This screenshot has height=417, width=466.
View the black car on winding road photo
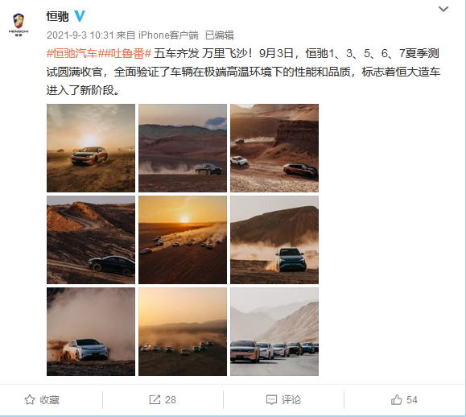[91, 240]
